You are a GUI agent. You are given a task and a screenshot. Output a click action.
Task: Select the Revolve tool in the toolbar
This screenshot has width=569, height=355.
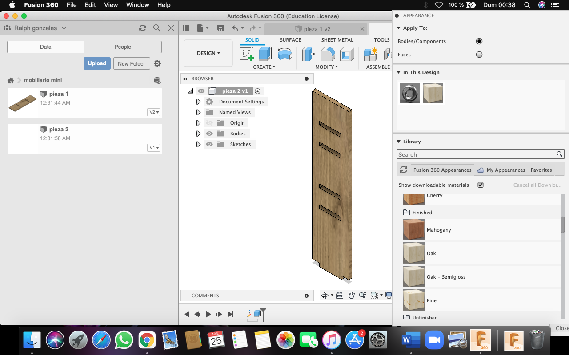click(284, 54)
